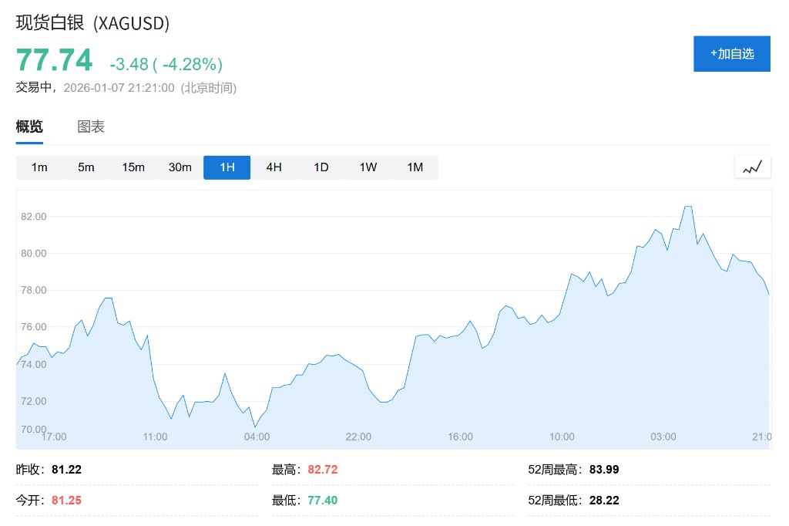Click the 最高 value 82.72

322,469
